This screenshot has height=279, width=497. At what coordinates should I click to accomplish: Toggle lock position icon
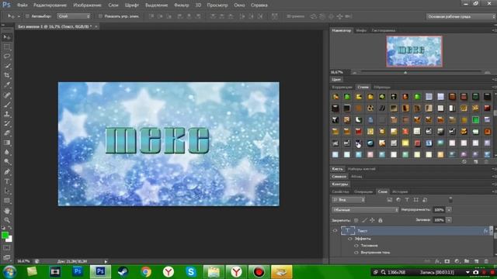pos(372,220)
